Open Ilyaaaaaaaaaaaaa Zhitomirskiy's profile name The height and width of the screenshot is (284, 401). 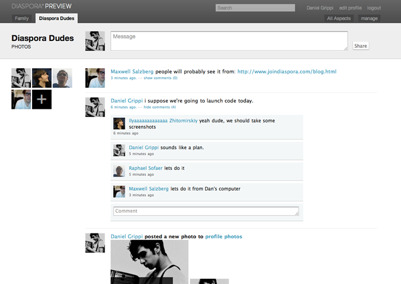[x=163, y=121]
